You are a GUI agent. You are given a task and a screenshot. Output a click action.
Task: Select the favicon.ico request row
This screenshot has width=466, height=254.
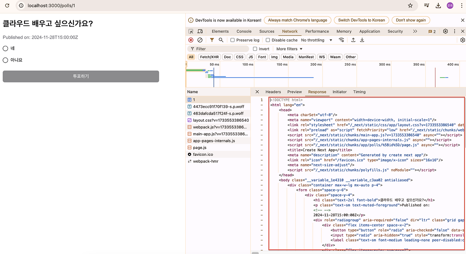pyautogui.click(x=218, y=154)
